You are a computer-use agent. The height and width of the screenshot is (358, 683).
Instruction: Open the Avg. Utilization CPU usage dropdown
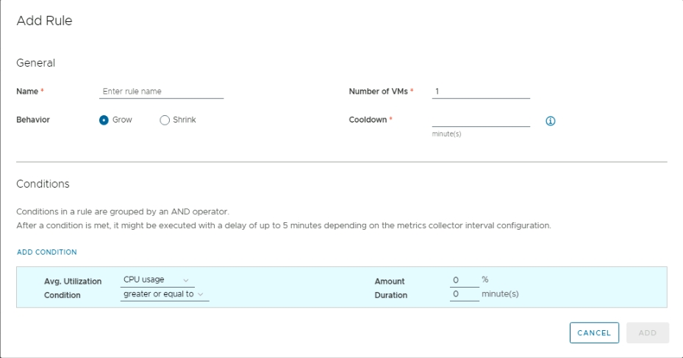pos(154,280)
